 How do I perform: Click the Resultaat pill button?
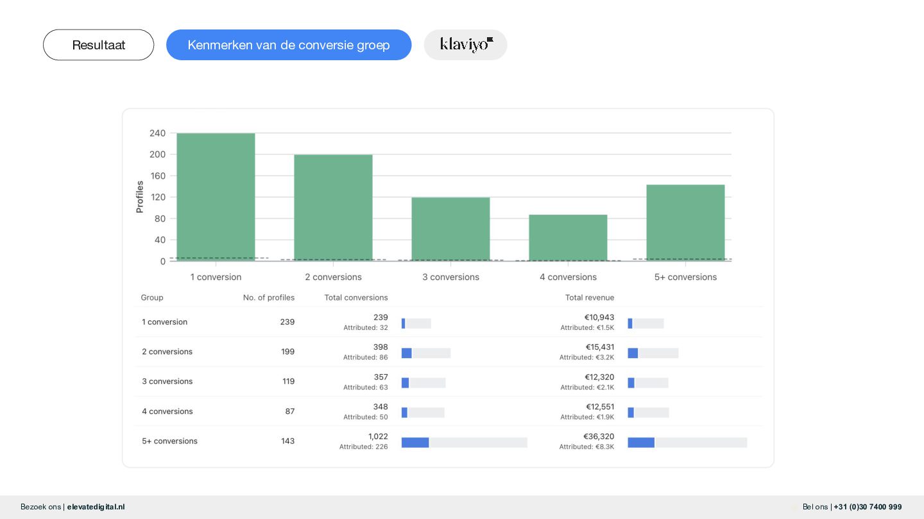point(98,45)
